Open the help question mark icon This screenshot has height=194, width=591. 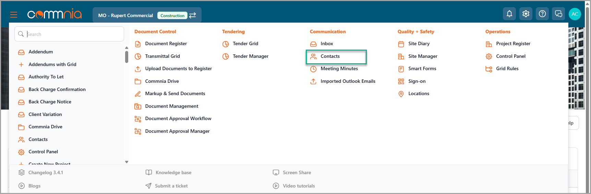coord(542,14)
